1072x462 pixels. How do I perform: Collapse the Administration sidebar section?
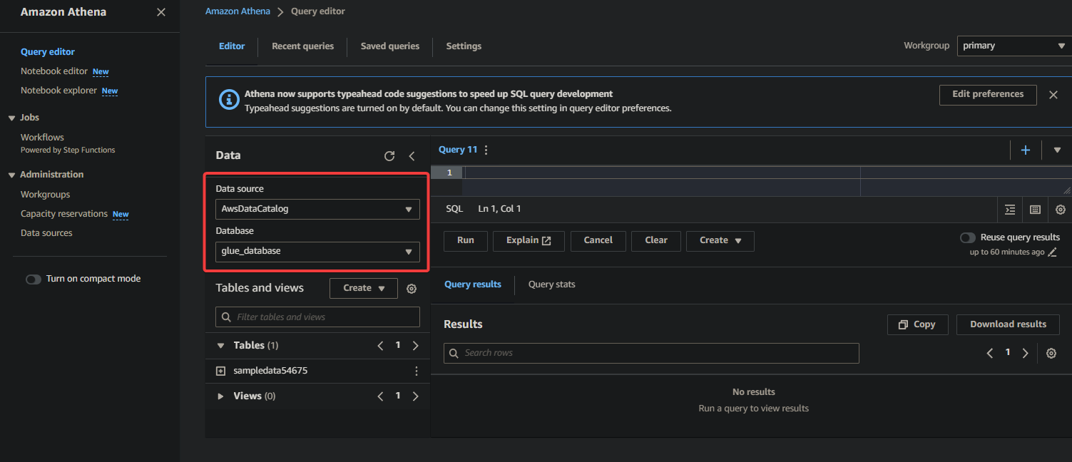11,175
